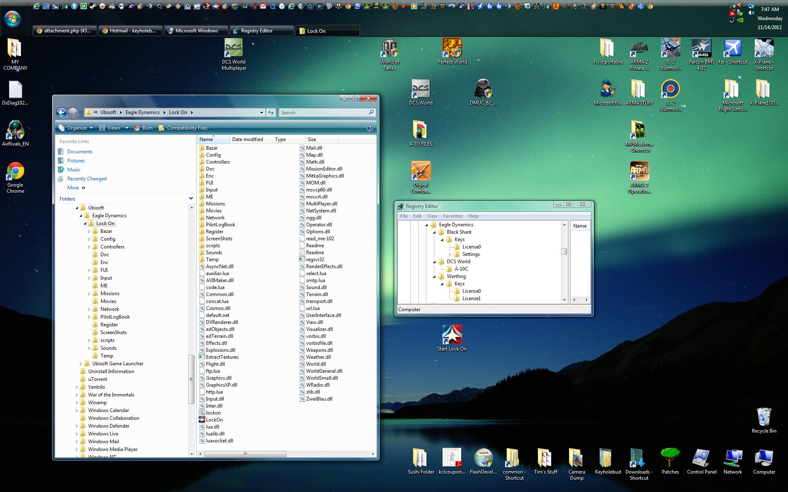
Task: Open the Views dropdown arrow
Action: click(x=127, y=128)
